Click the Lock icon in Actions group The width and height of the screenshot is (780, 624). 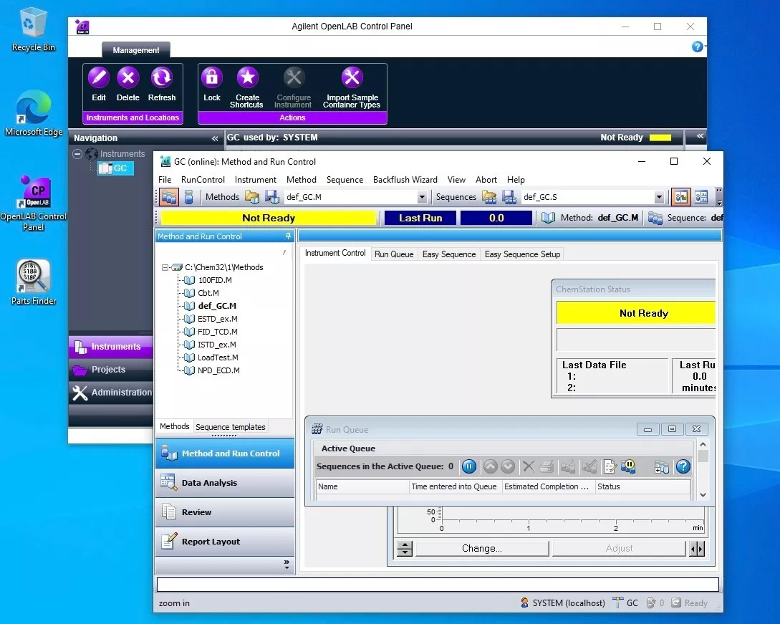pyautogui.click(x=212, y=77)
